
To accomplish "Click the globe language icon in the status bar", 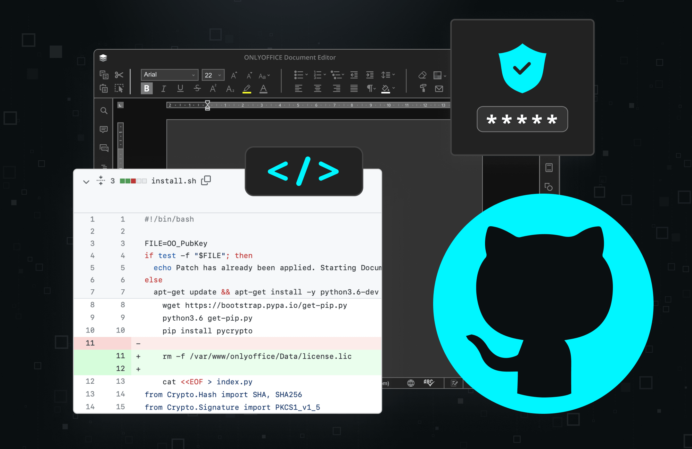I will (411, 383).
